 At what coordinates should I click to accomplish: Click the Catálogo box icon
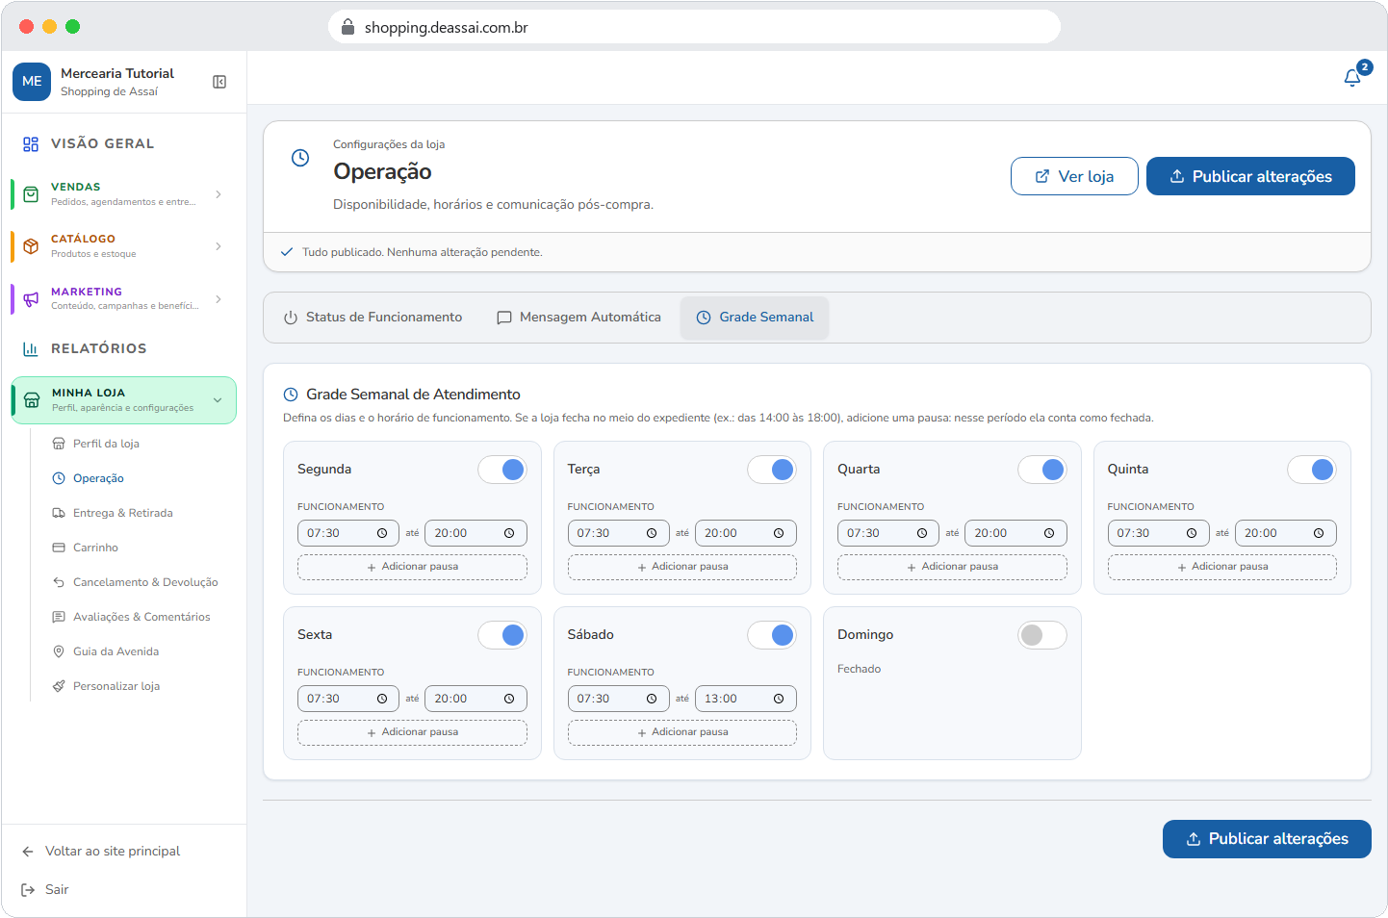(31, 246)
